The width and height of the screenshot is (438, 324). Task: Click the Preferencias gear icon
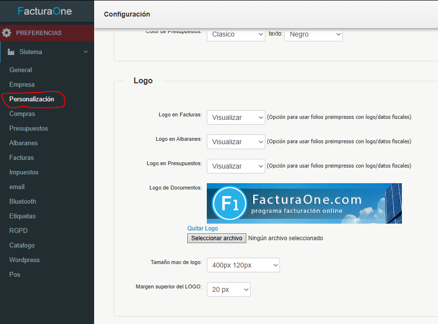coord(6,33)
